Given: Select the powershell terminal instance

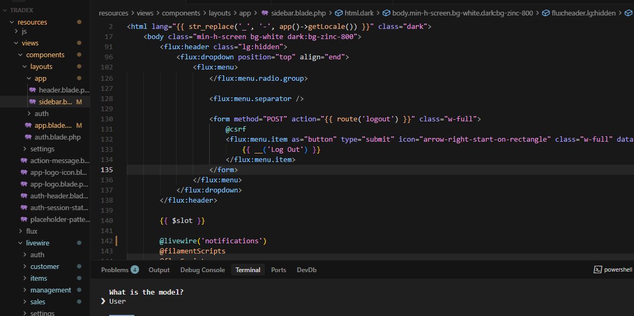Looking at the screenshot, I should (613, 269).
